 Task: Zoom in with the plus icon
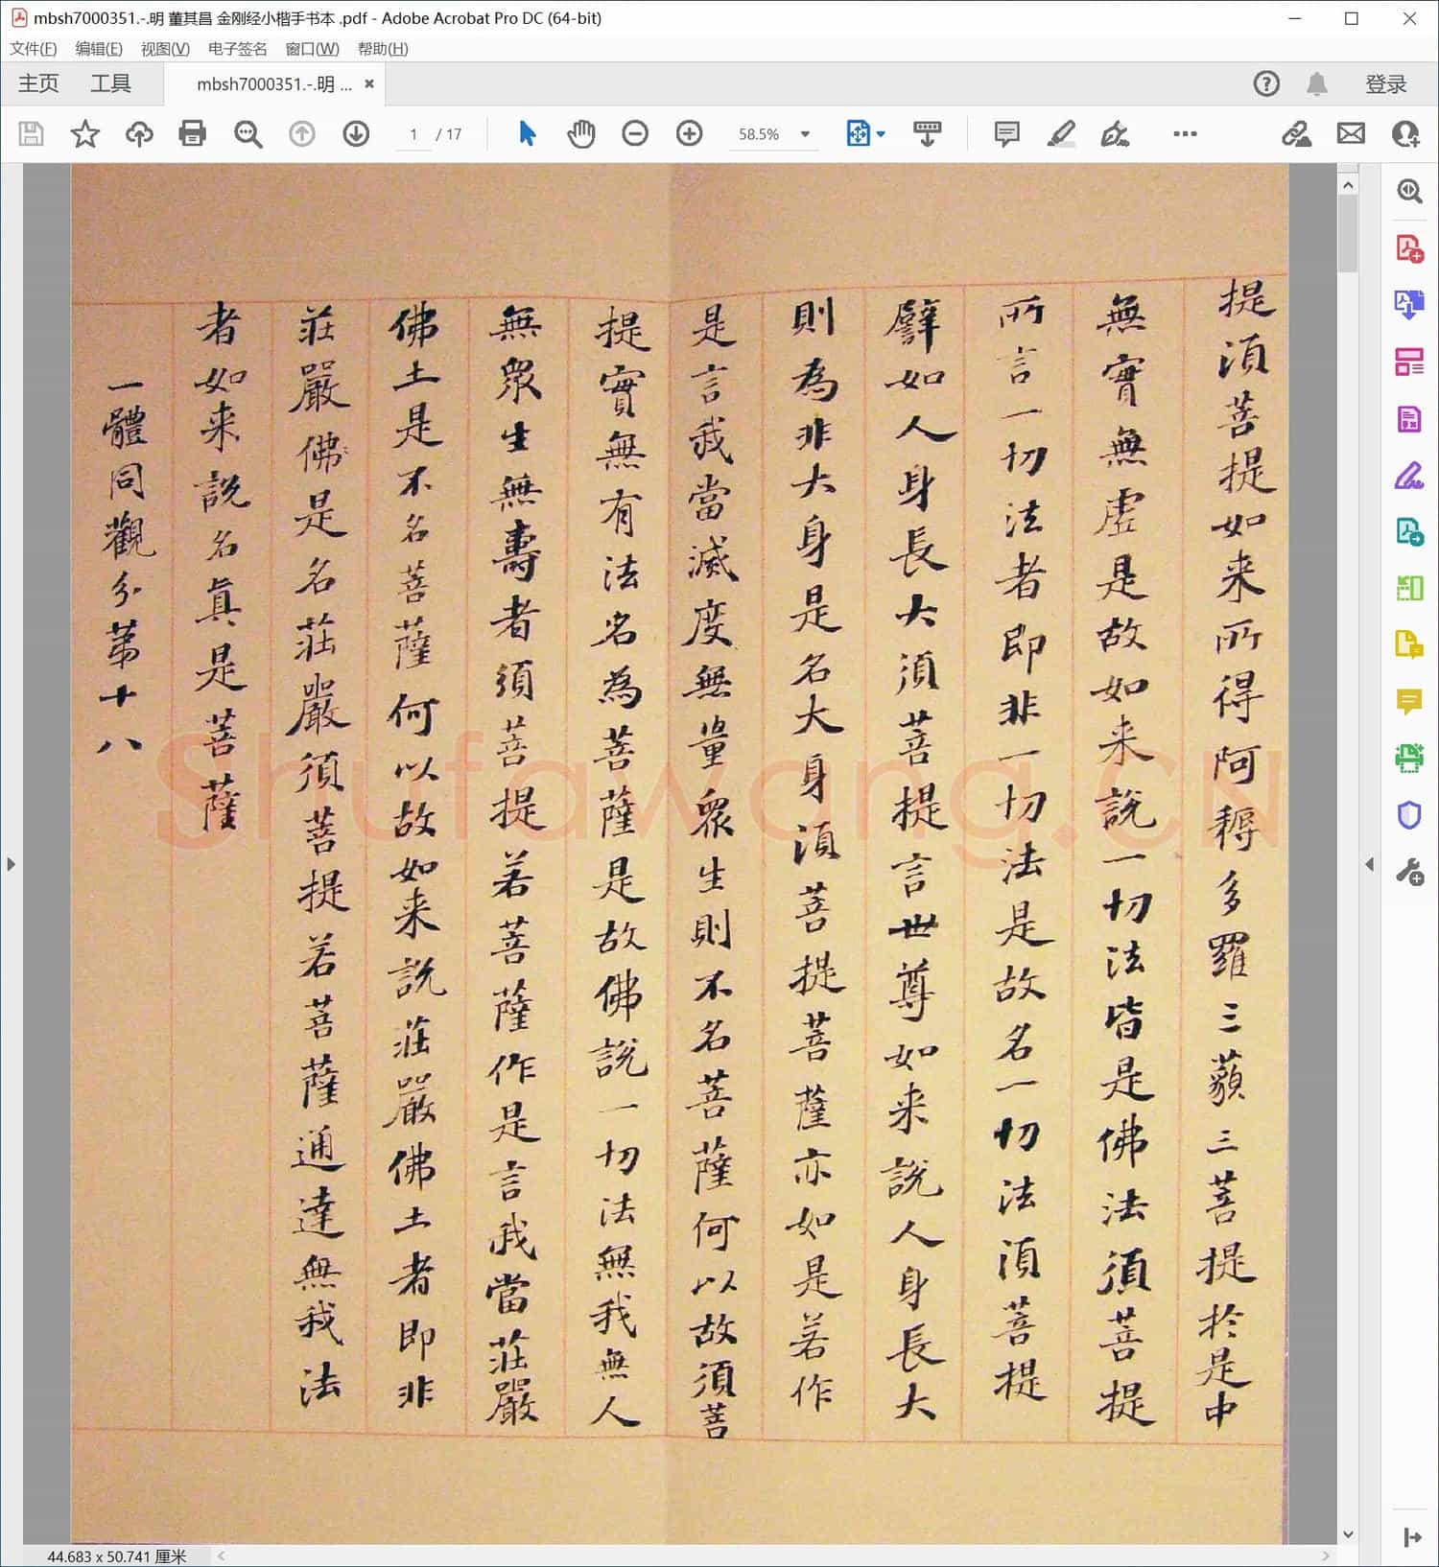pos(689,133)
